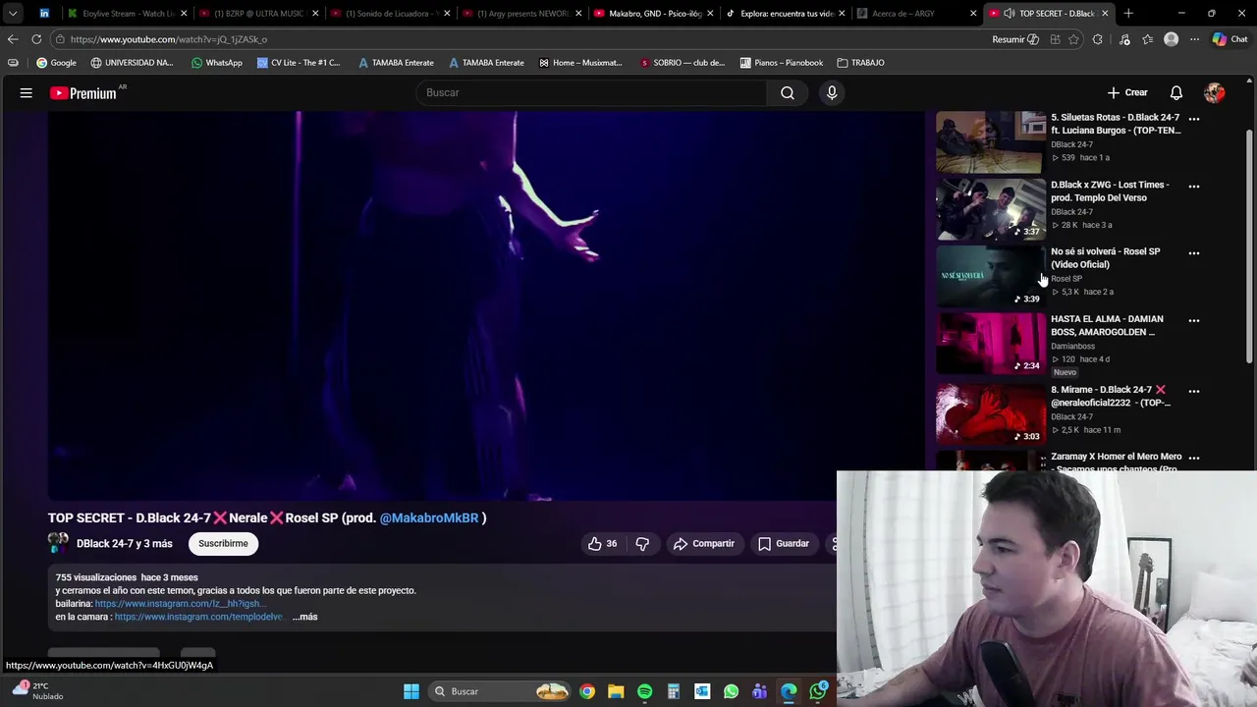Dislike the video with thumbs down
The width and height of the screenshot is (1257, 707).
(642, 543)
